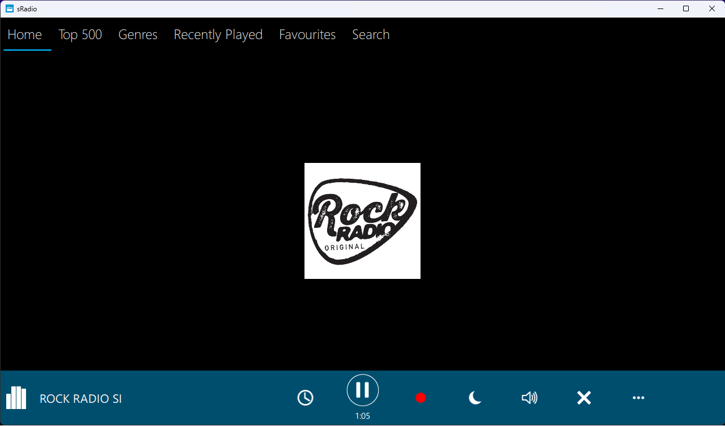Go to the Recently Played tab
Screen dimensions: 725x426
point(218,35)
